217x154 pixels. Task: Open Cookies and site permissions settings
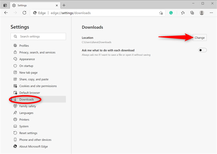pyautogui.click(x=38, y=86)
